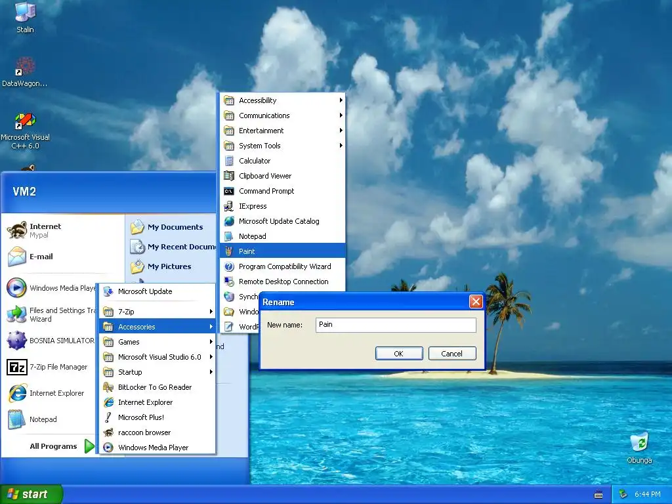Viewport: 672px width, 504px height.
Task: Click the Microsoft Plus! exclamation icon
Action: click(x=108, y=417)
